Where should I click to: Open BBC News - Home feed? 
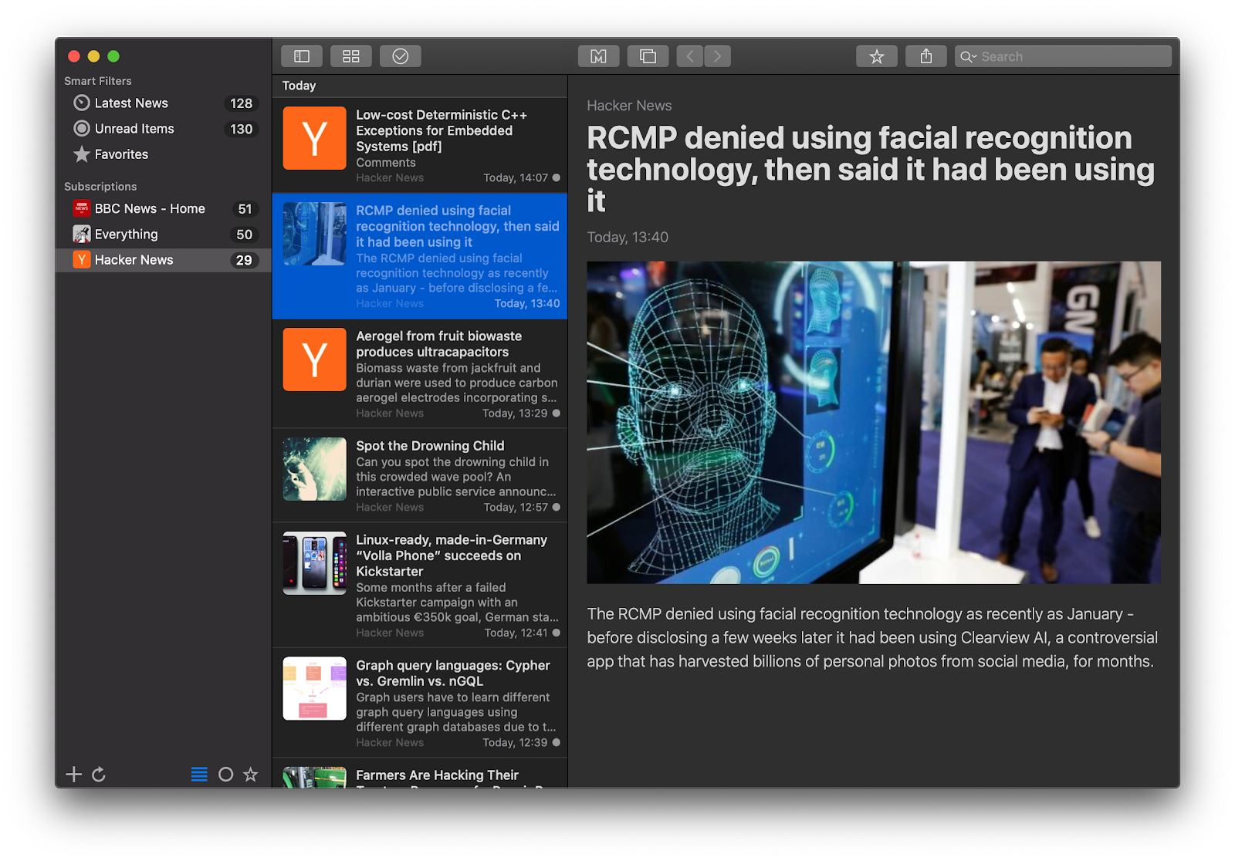coord(149,208)
